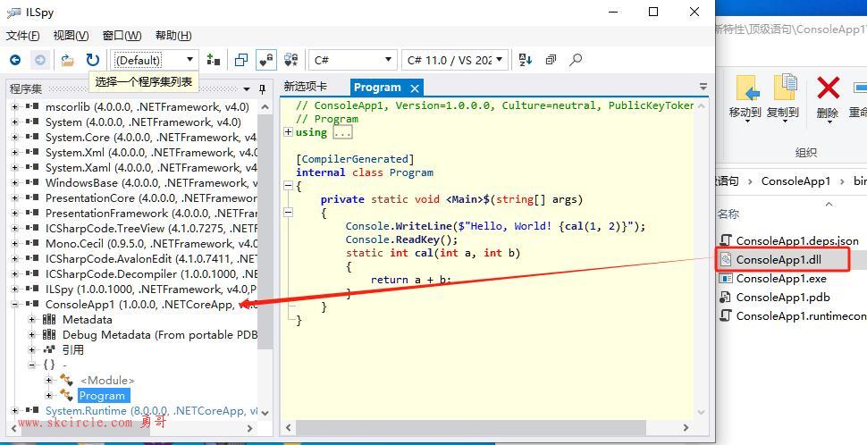Open search with magnifier icon
Image resolution: width=867 pixels, height=445 pixels.
pyautogui.click(x=576, y=60)
